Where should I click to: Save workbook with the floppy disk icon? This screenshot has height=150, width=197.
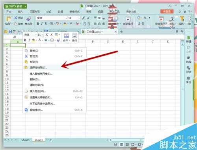pos(10,31)
